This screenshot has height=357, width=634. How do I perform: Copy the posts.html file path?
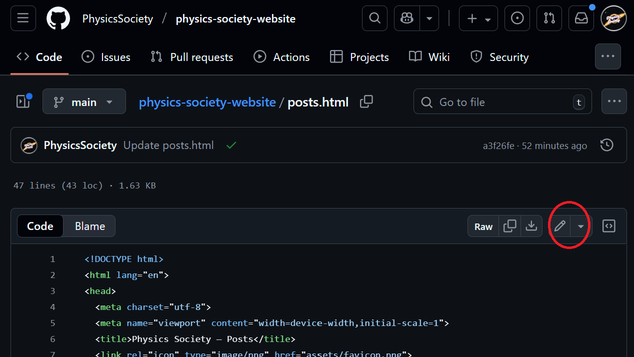[x=366, y=101]
